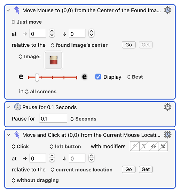This screenshot has width=180, height=193.
Task: Open the 'found image's center' popup menu
Action: pos(79,45)
